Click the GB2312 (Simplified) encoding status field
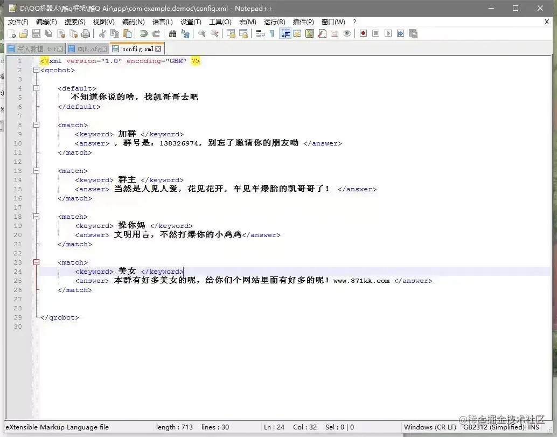 493,427
